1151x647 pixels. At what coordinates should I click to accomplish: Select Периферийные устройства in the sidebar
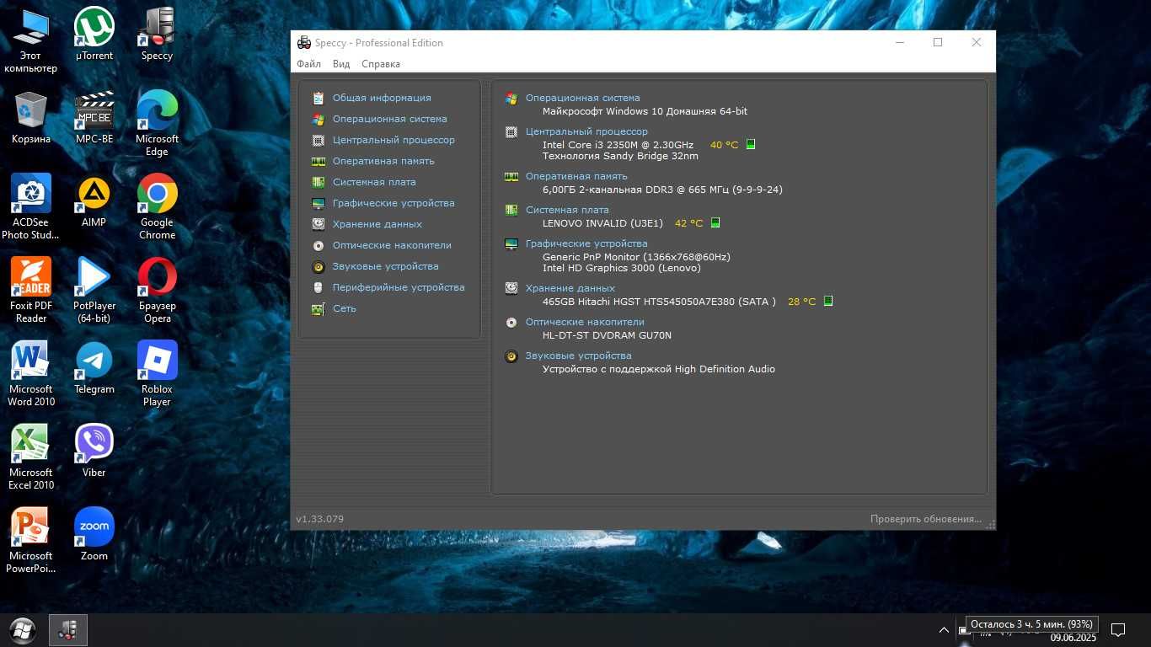[x=399, y=287]
